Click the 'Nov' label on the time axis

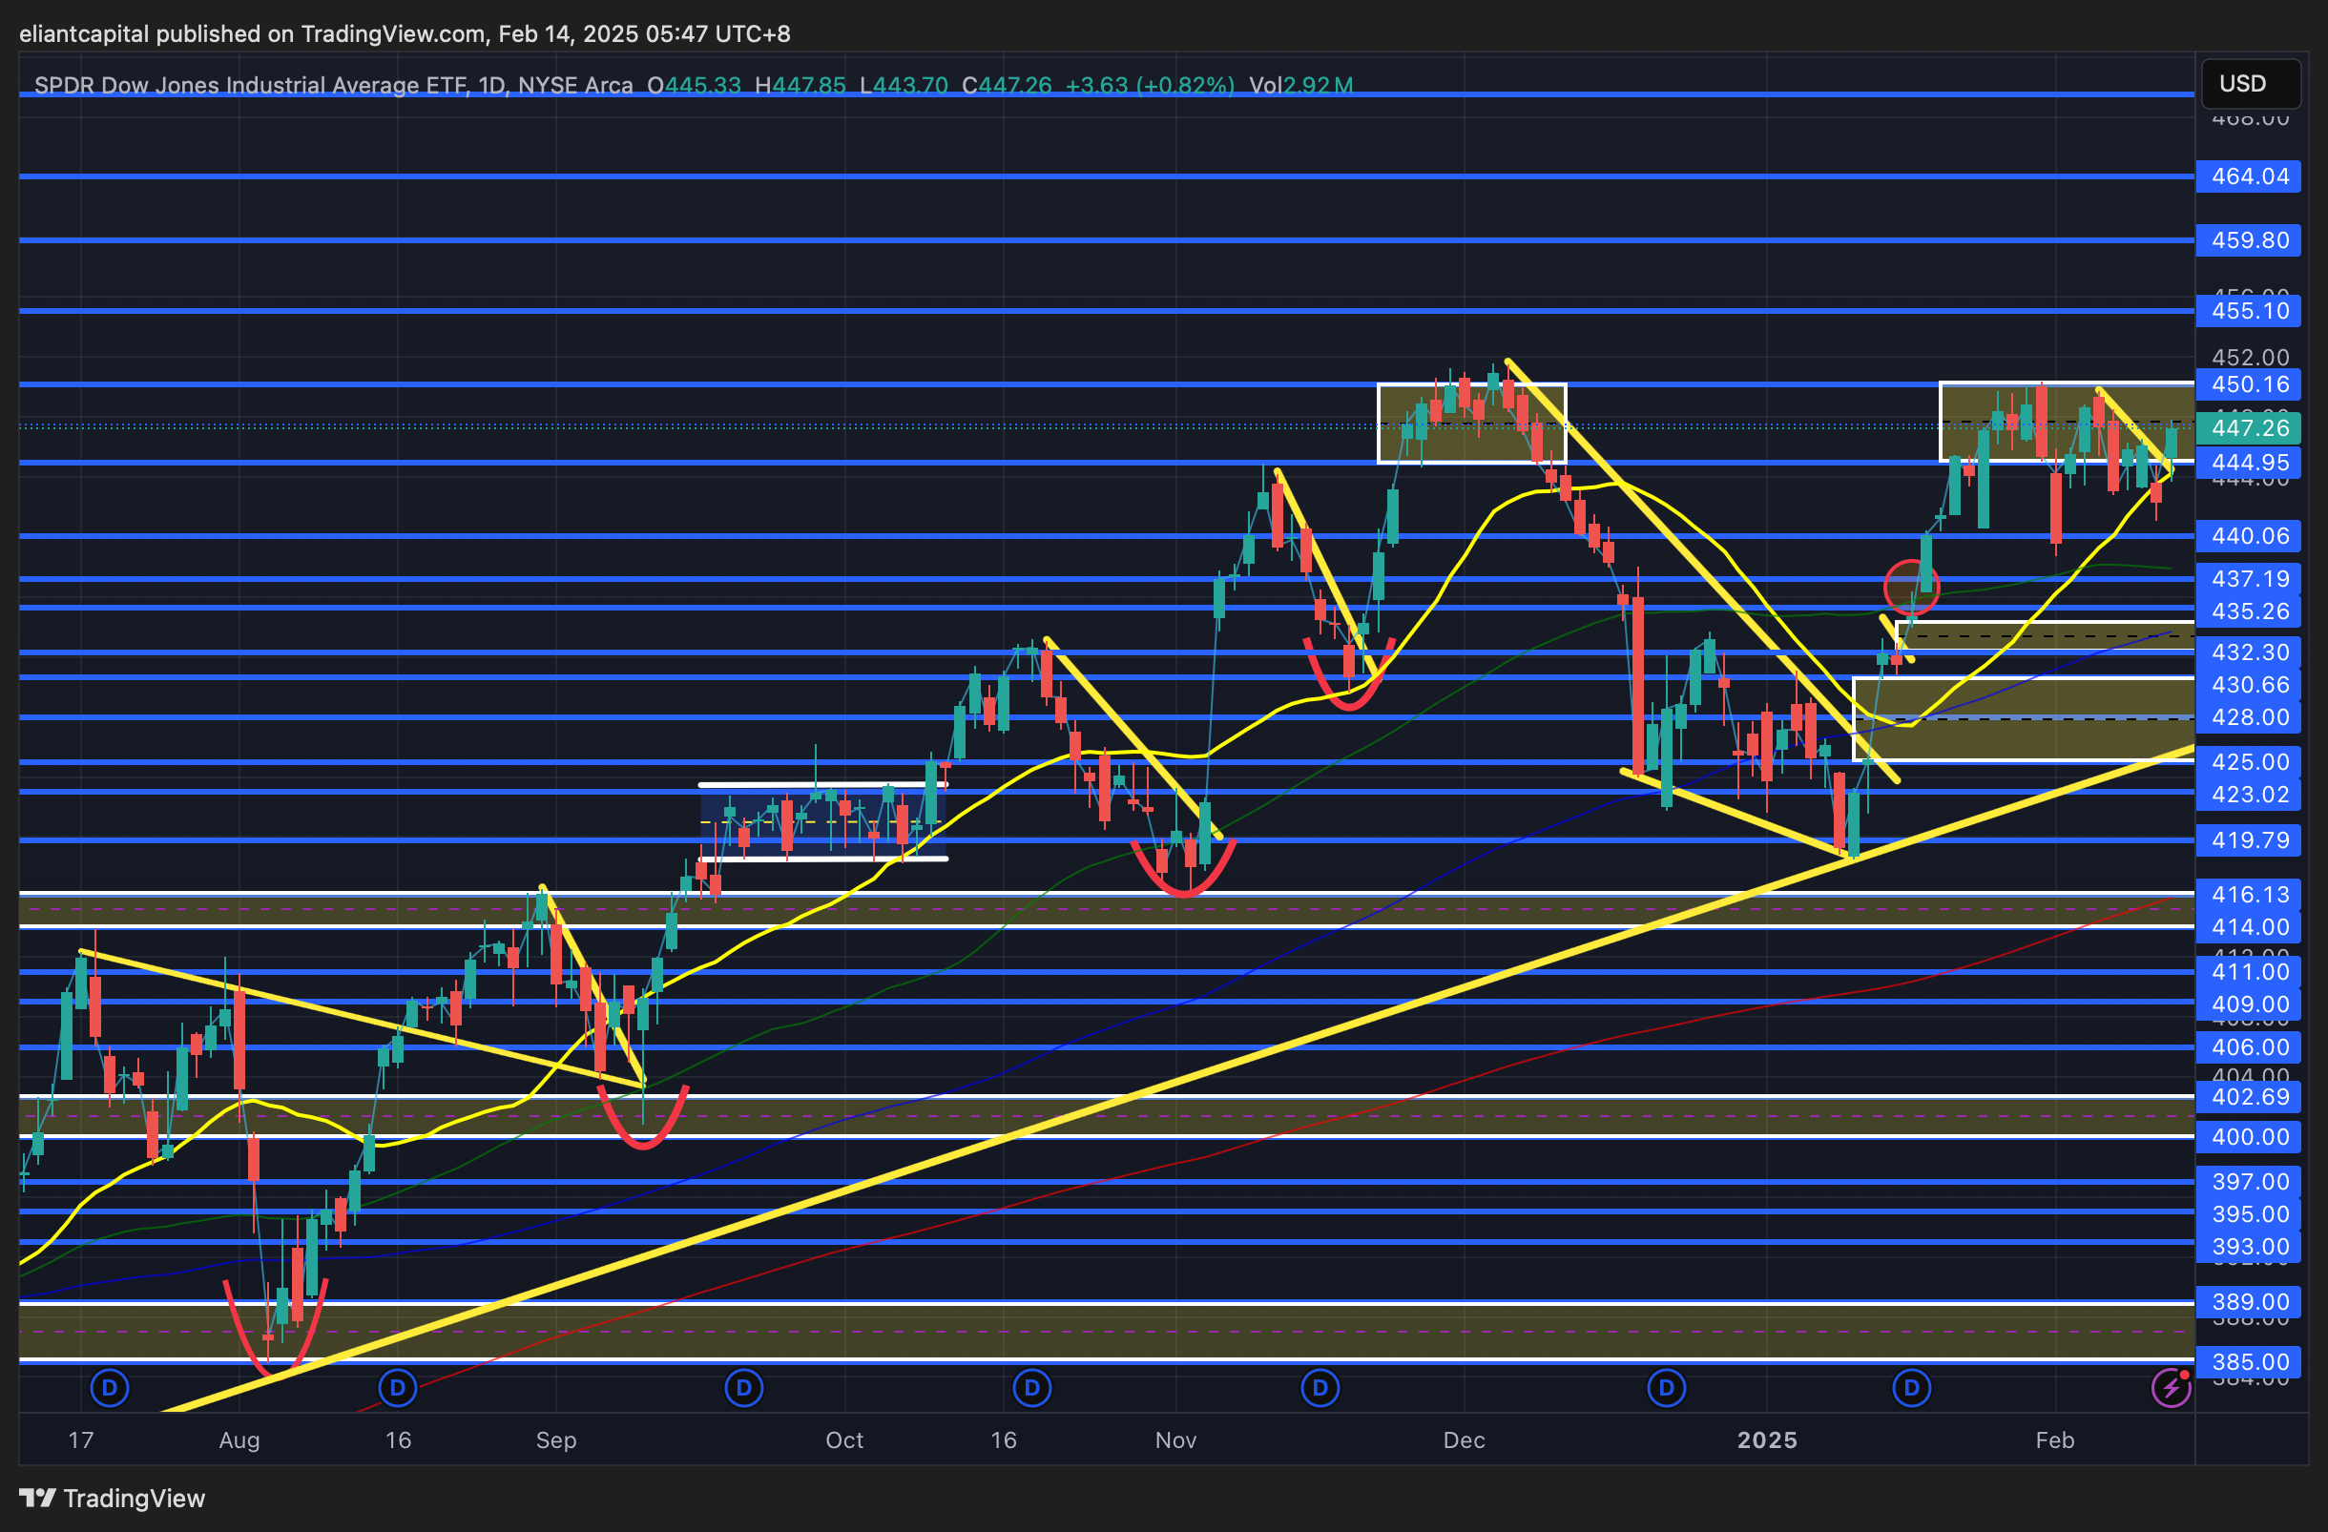[1175, 1440]
